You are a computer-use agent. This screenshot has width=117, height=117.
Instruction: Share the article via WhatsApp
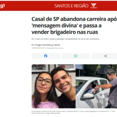click(76, 56)
